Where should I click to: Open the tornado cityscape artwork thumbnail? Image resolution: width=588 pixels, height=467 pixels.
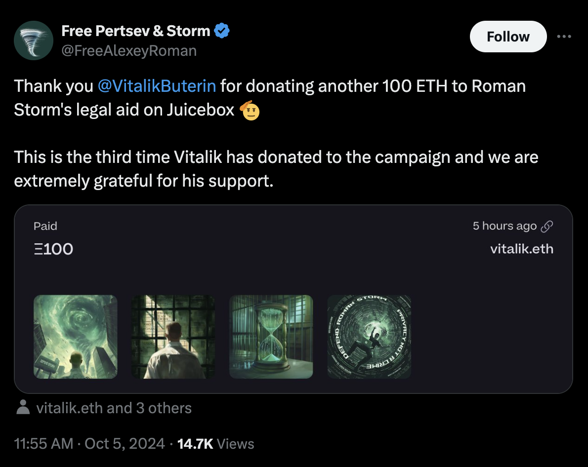pos(75,337)
